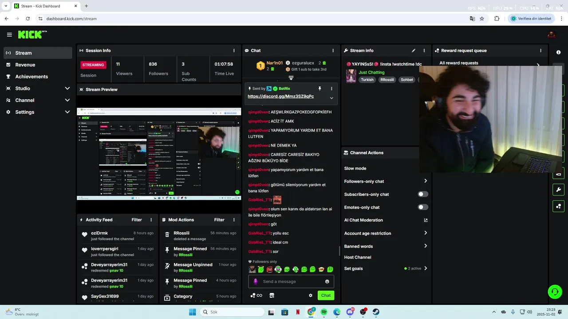Open AI Chat Moderation external link icon

click(x=426, y=220)
